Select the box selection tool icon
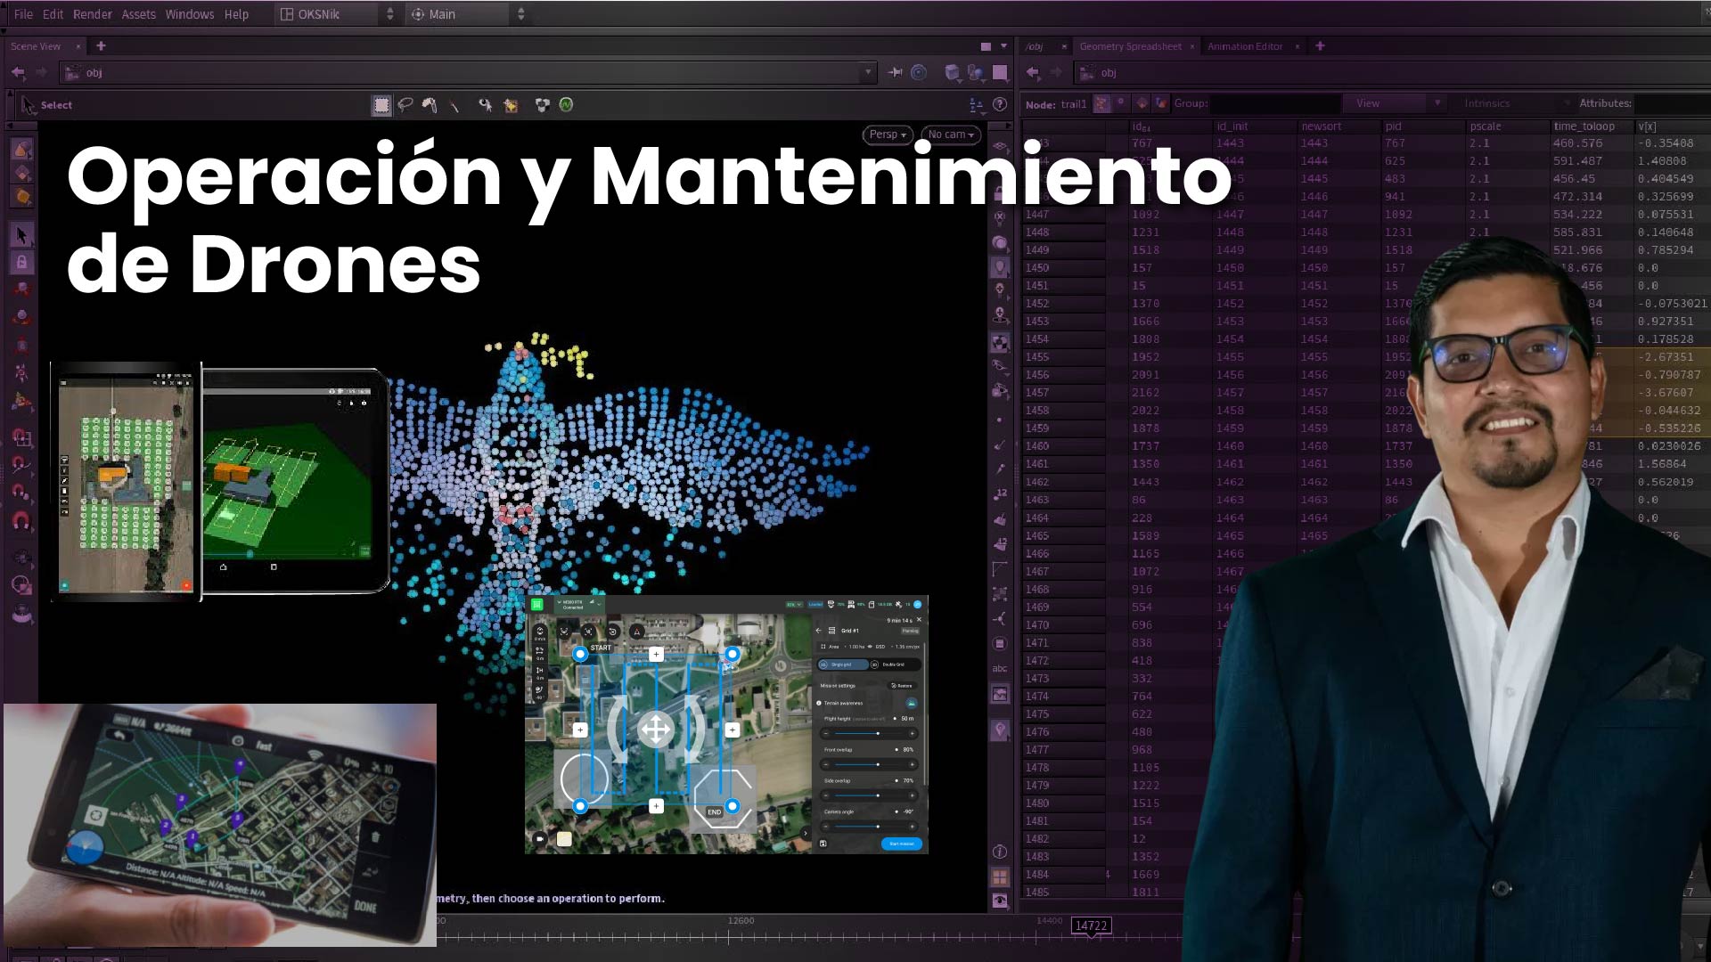The height and width of the screenshot is (962, 1711). [381, 105]
